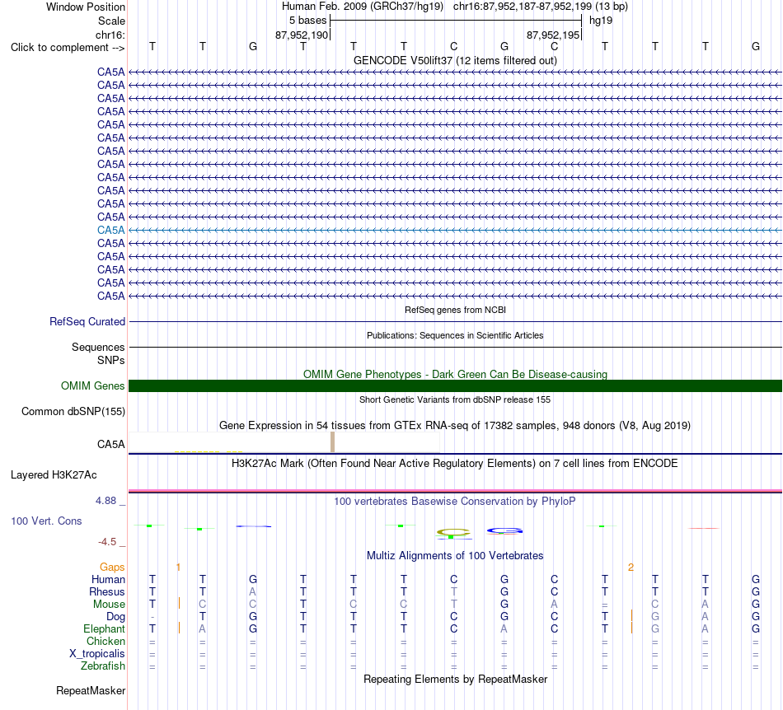The image size is (783, 710).
Task: Click the lone 'A' base in Dog row
Action: 705,617
